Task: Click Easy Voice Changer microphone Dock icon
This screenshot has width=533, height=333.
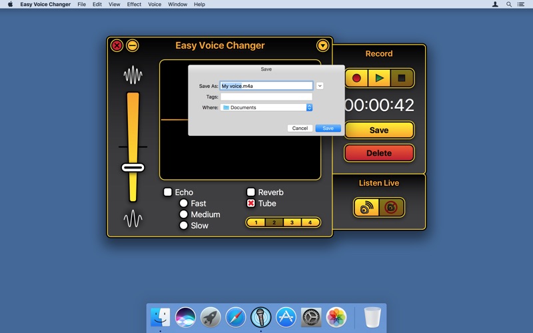Action: [261, 317]
